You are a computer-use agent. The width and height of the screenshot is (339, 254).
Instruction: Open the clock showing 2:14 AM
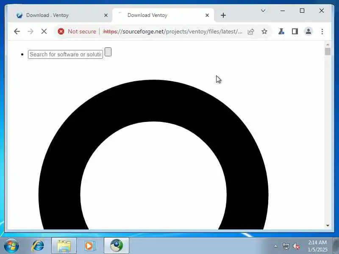click(x=317, y=246)
